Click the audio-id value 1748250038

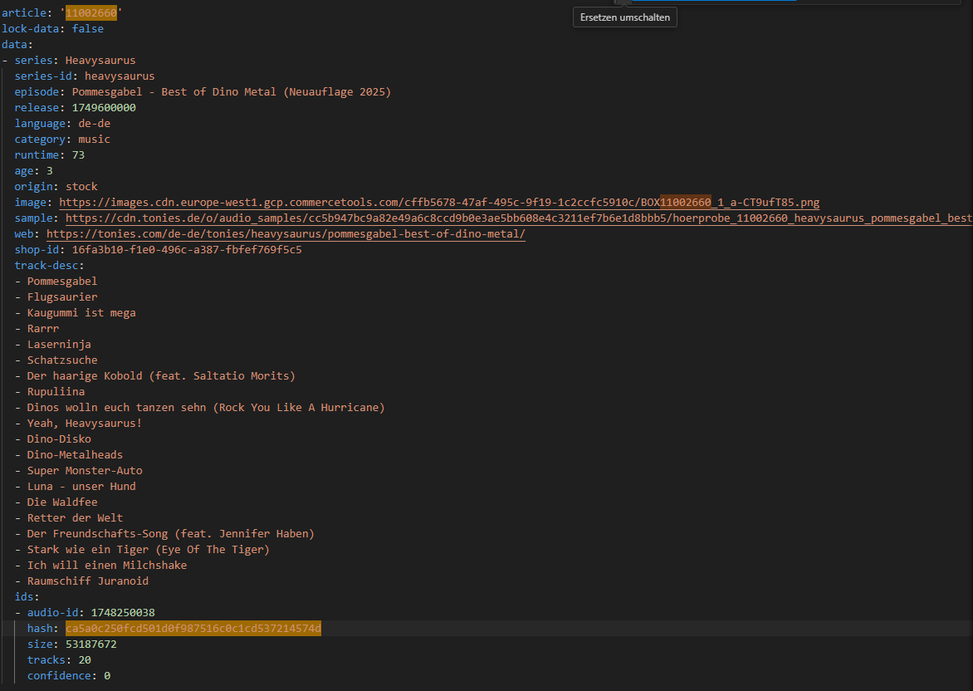tap(123, 613)
